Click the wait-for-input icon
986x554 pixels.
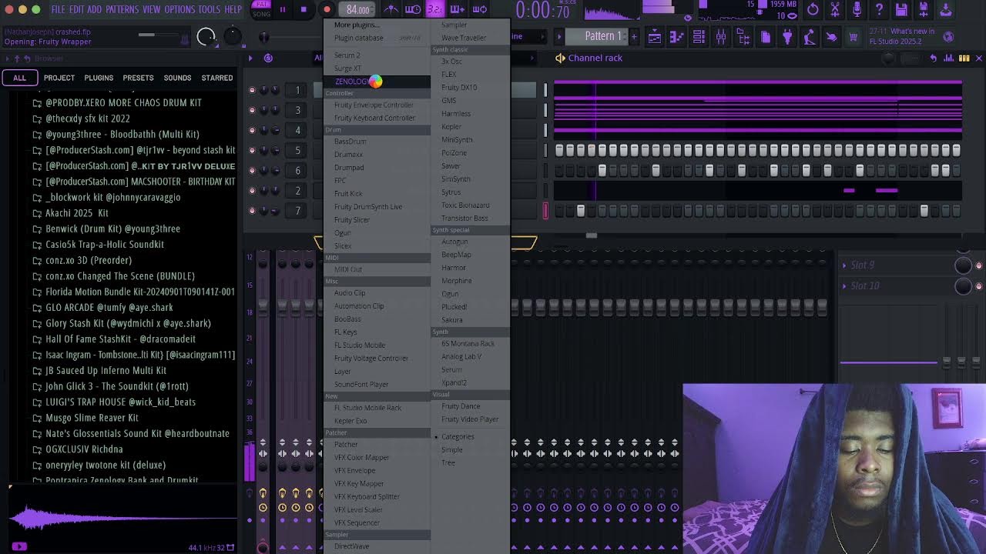[413, 9]
